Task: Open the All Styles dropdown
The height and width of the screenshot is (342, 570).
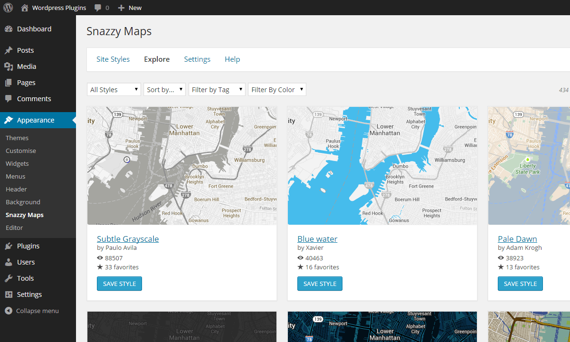Action: [x=114, y=89]
